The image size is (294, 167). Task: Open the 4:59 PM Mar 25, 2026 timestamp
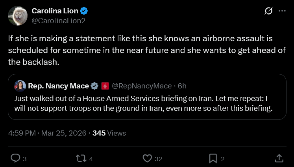47,133
